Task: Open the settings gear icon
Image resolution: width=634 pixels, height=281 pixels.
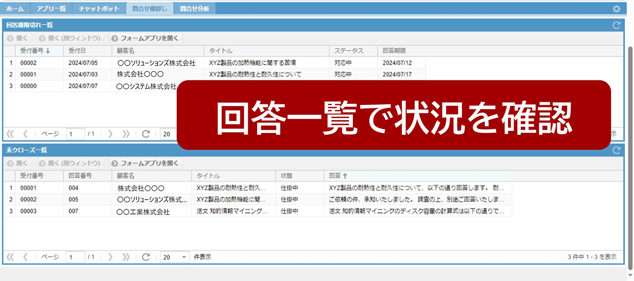Action: tap(617, 9)
